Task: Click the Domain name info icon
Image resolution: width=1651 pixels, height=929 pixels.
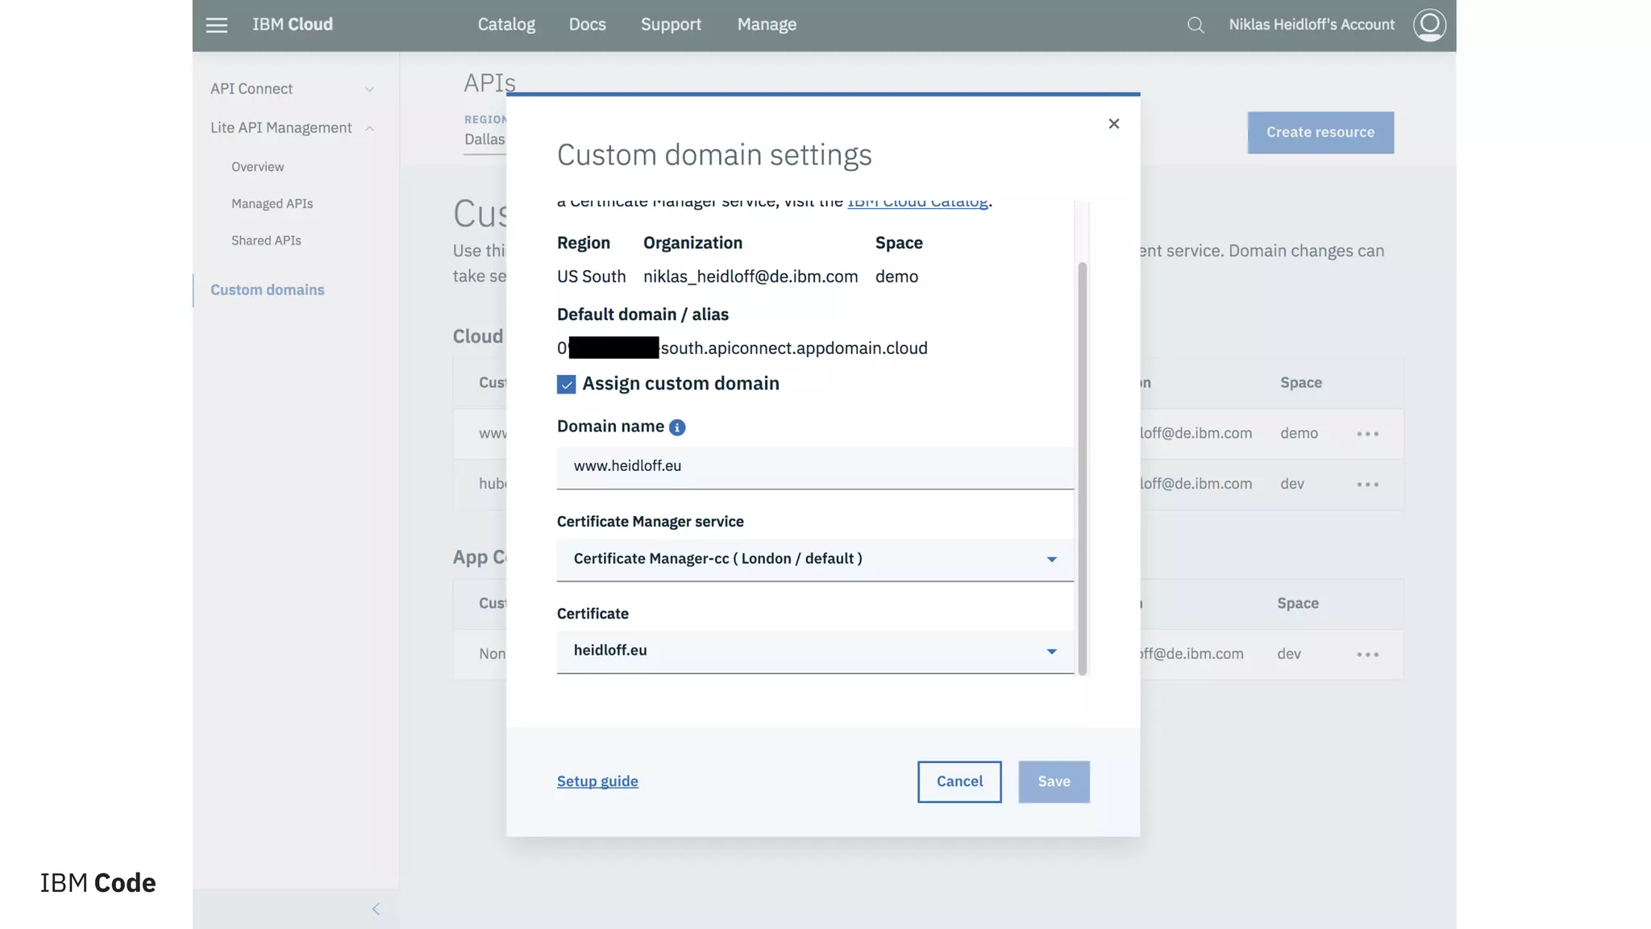Action: (677, 427)
